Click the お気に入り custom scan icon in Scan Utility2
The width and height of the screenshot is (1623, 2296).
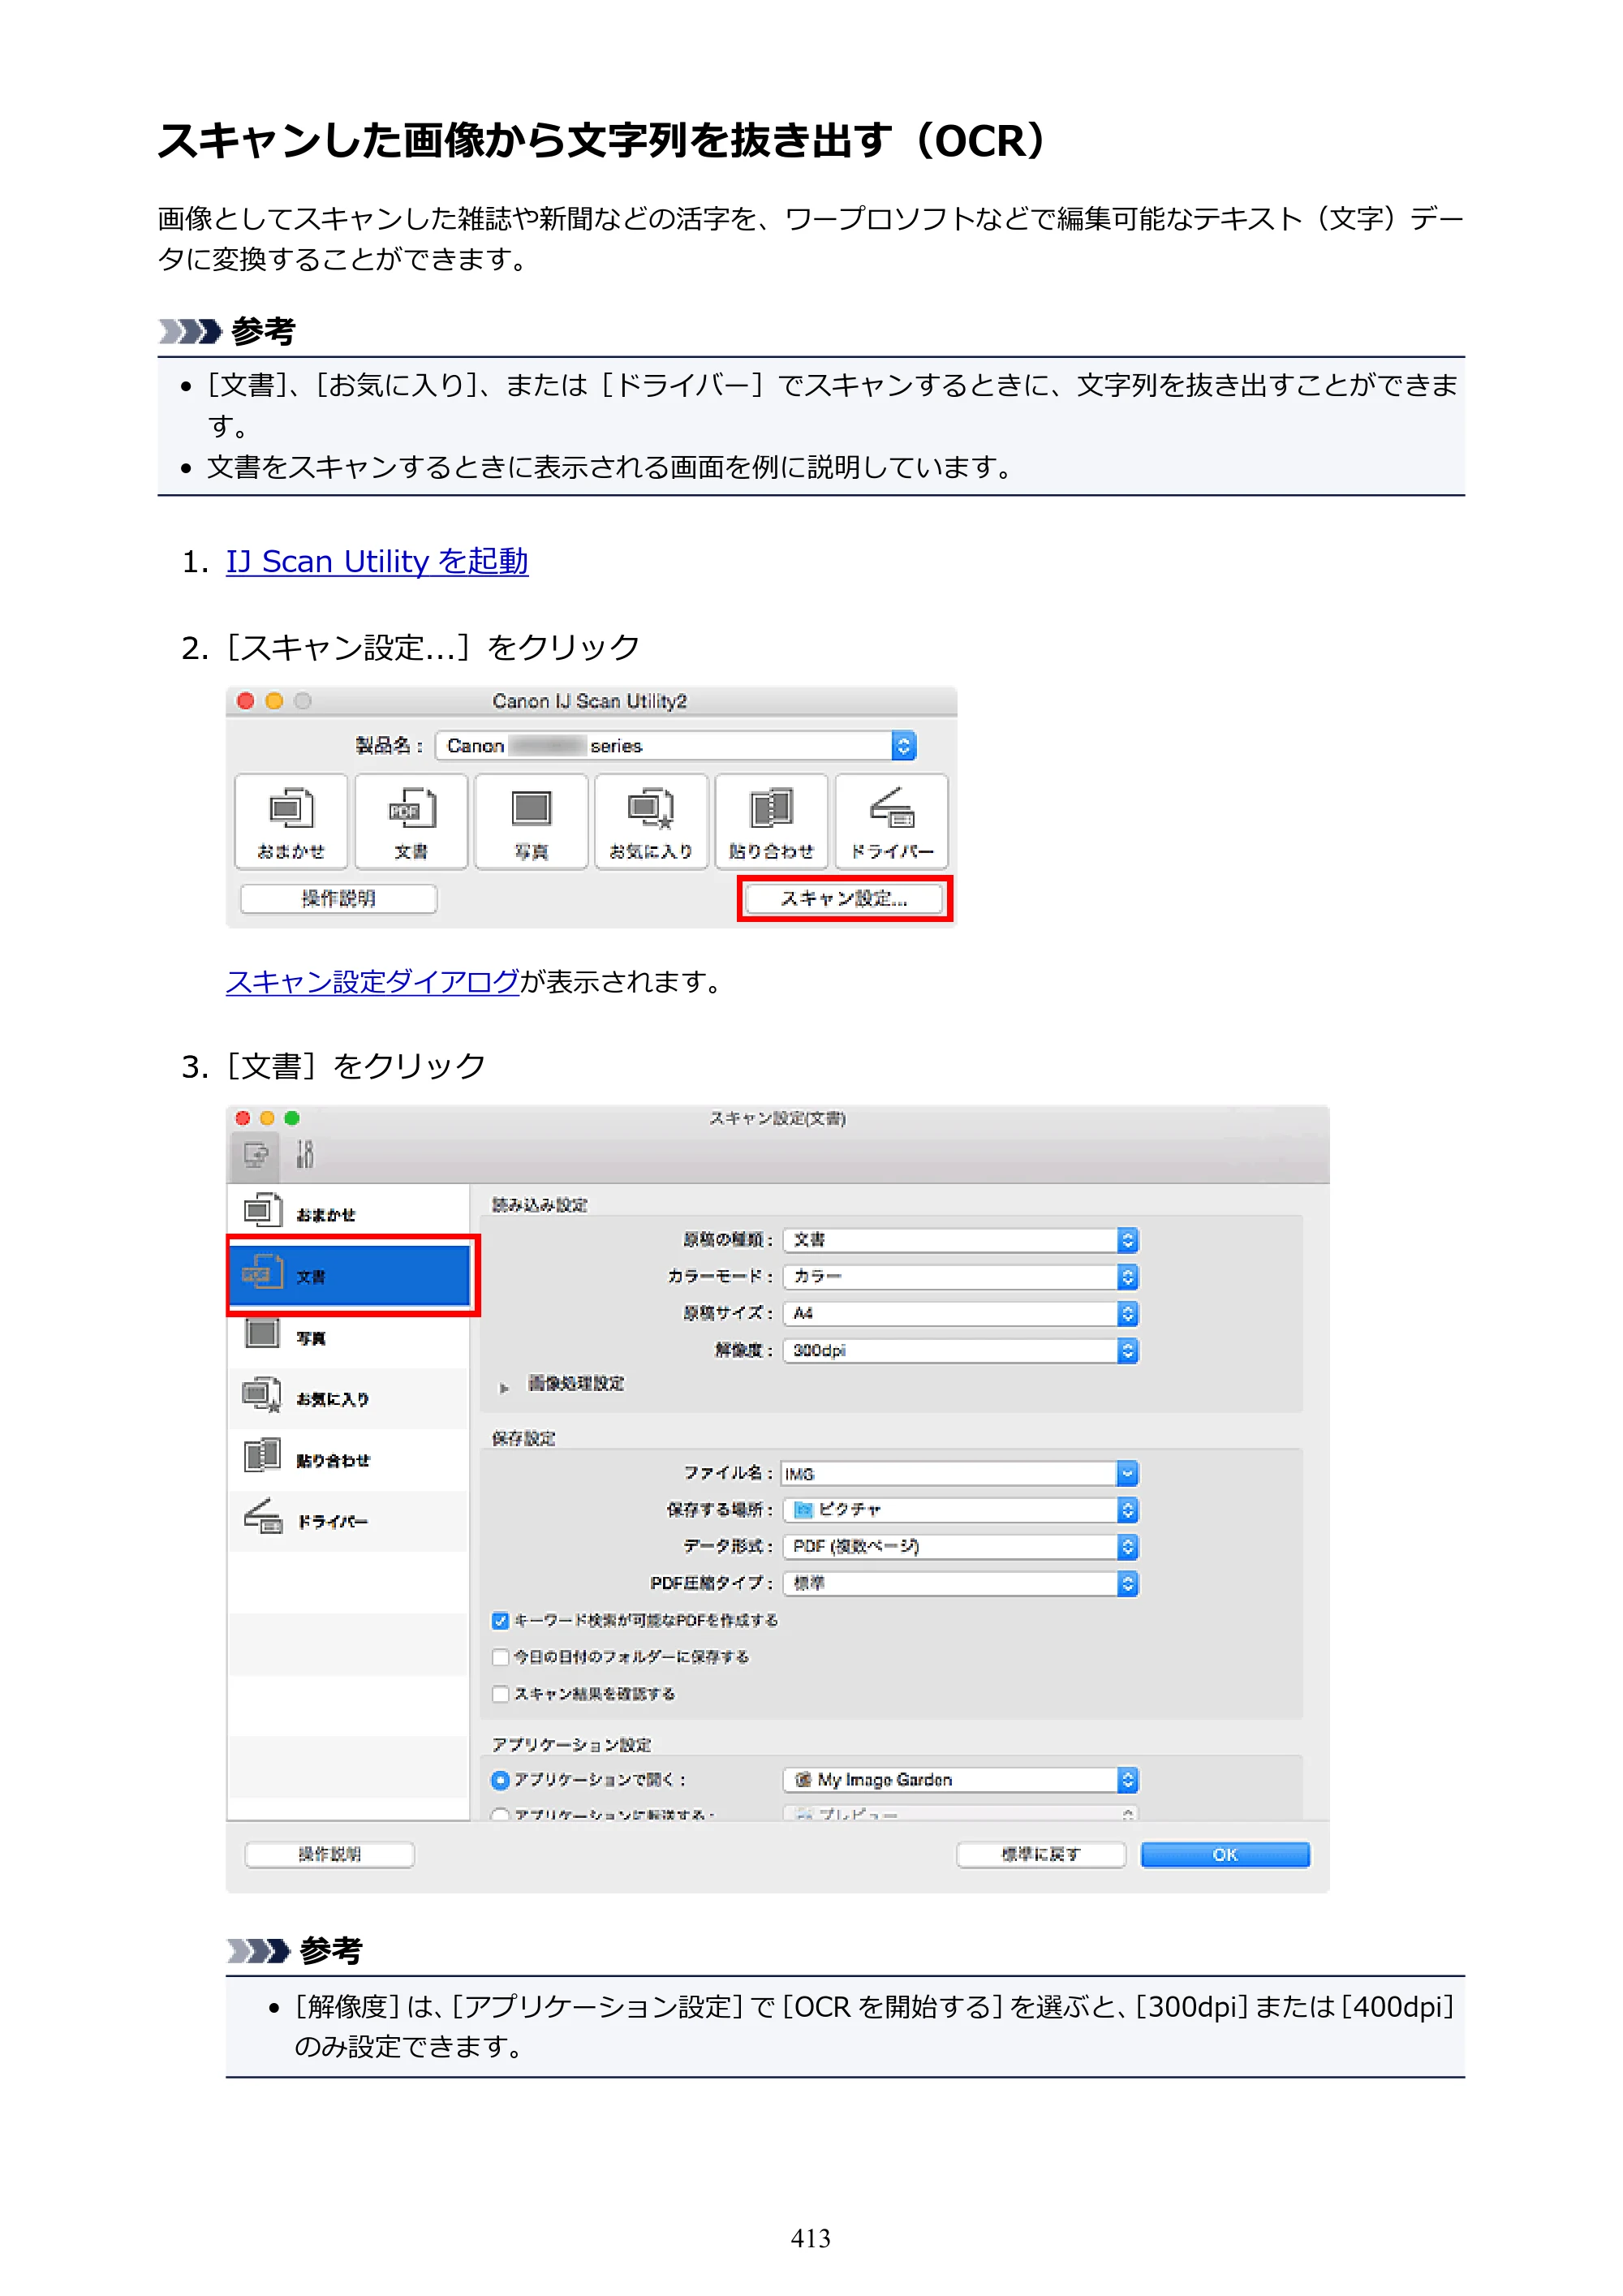(x=651, y=821)
